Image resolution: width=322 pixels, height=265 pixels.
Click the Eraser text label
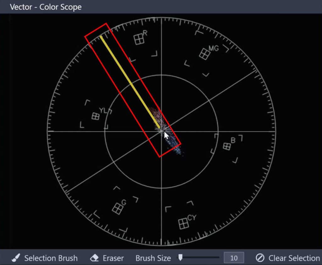click(x=113, y=258)
